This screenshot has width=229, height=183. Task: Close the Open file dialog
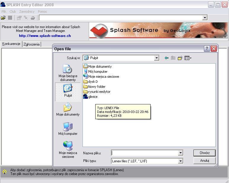[x=214, y=48]
